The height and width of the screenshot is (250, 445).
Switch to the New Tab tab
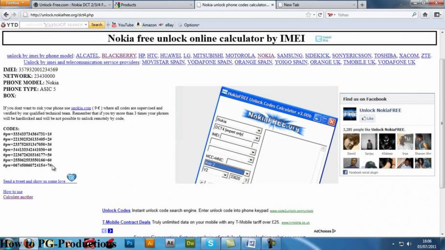pyautogui.click(x=317, y=5)
